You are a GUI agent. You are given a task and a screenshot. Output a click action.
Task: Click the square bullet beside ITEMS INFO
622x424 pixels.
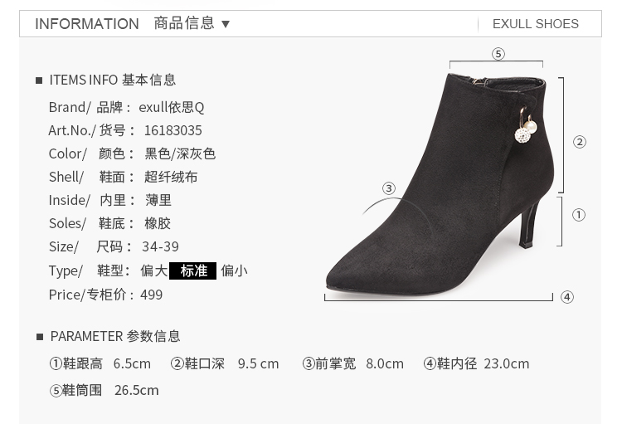(39, 80)
